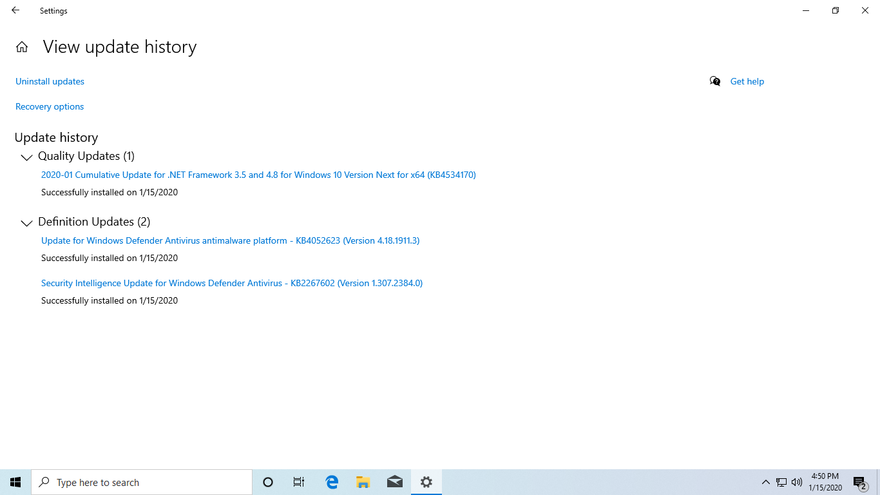
Task: Click the Update history heading
Action: [56, 137]
